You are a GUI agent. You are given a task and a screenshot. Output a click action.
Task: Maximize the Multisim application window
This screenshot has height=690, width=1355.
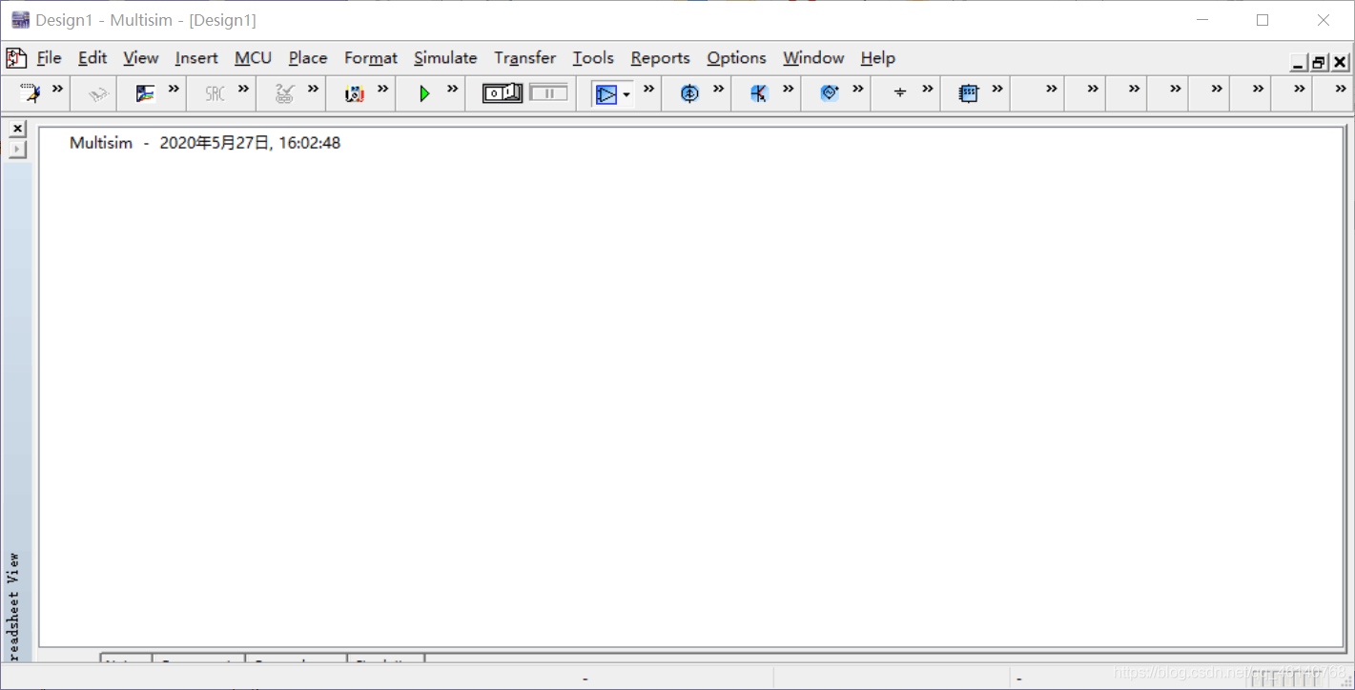(x=1263, y=20)
